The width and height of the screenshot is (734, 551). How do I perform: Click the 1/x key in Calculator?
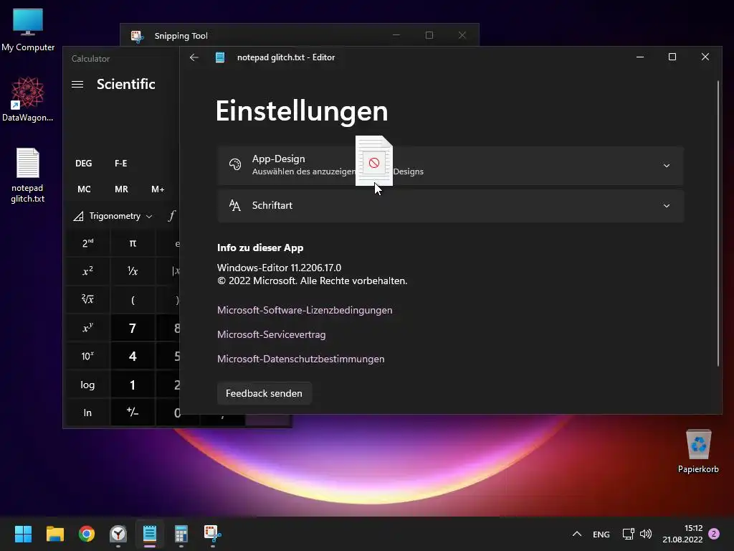tap(133, 271)
